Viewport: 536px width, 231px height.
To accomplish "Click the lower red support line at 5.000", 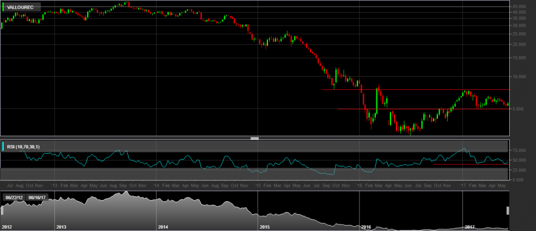I will tap(423, 109).
